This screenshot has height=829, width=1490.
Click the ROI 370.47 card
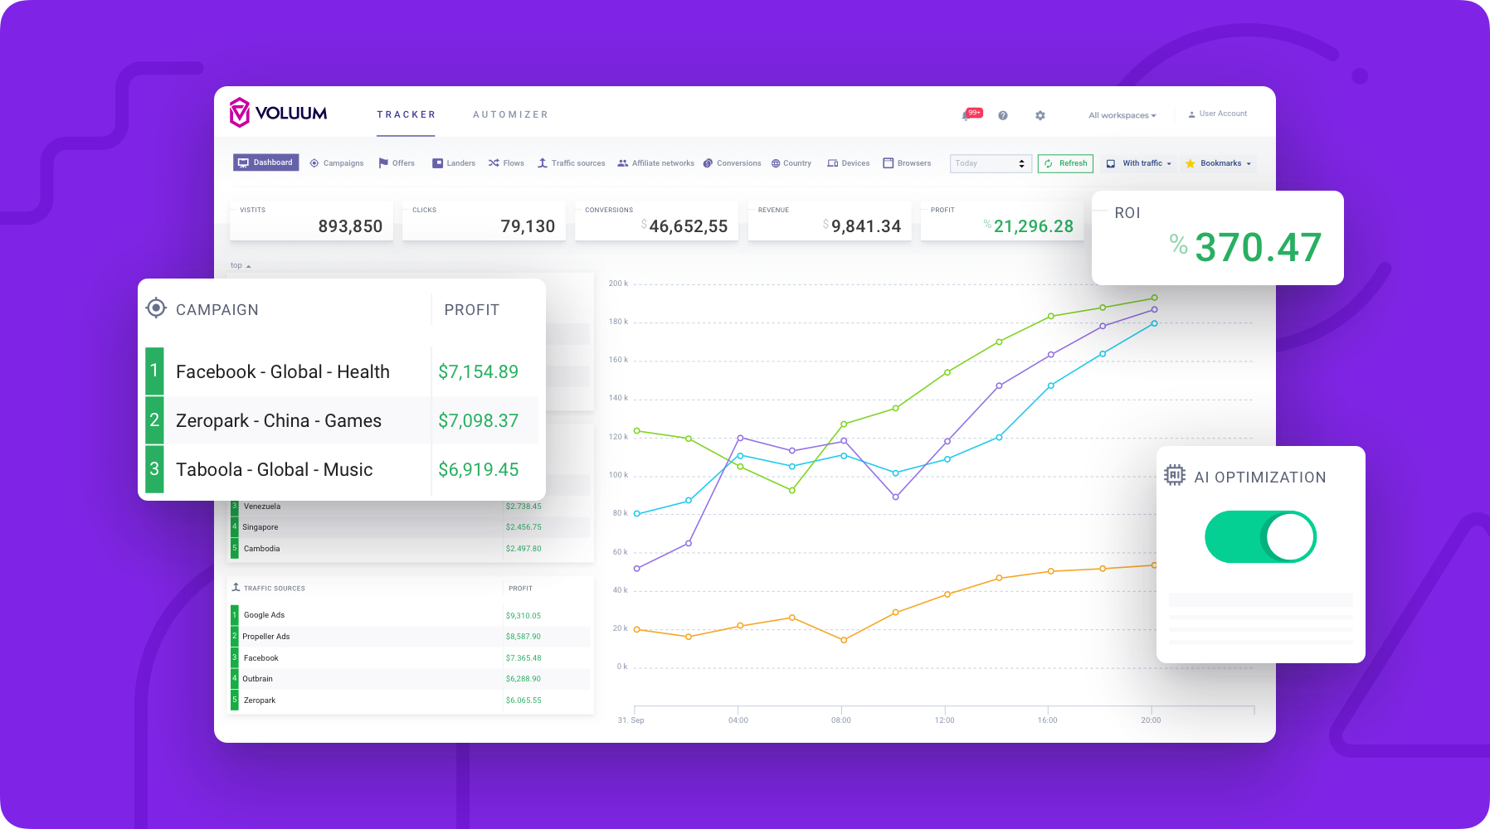(1217, 238)
